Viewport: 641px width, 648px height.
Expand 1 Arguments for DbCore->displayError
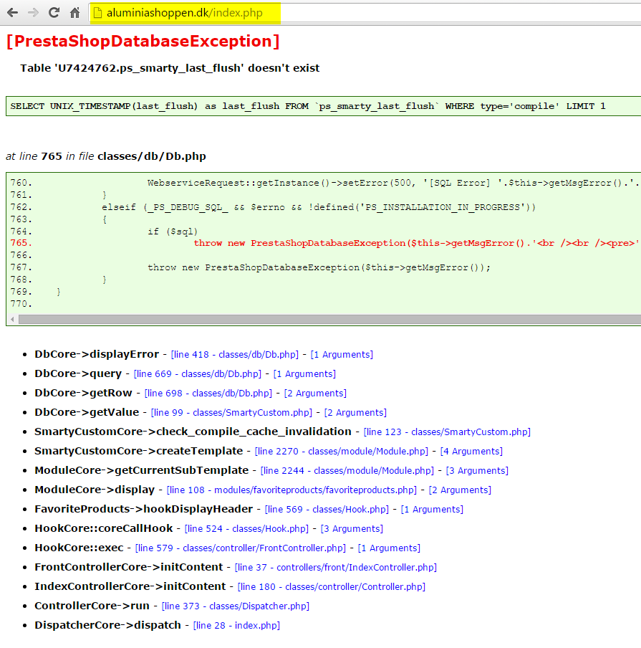342,355
